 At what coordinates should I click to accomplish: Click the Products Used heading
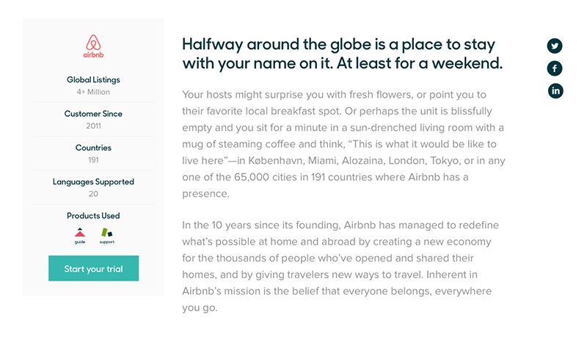tap(93, 215)
